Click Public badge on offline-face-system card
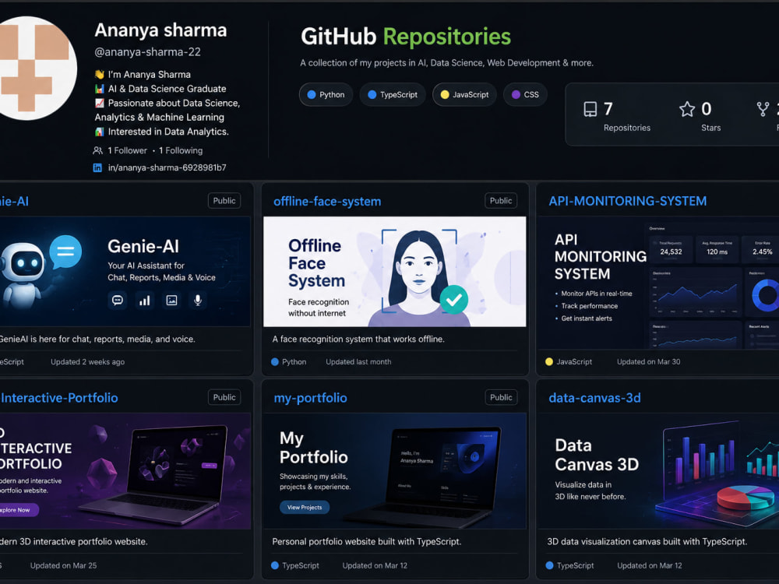The width and height of the screenshot is (779, 584). pos(501,201)
